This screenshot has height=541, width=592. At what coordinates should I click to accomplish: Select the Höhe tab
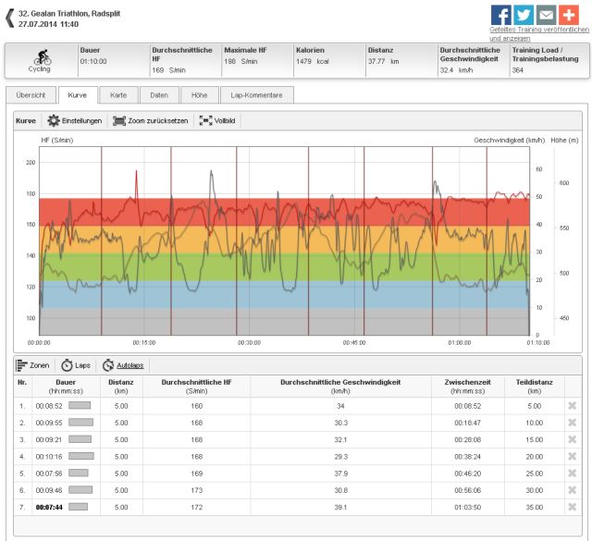pyautogui.click(x=199, y=94)
